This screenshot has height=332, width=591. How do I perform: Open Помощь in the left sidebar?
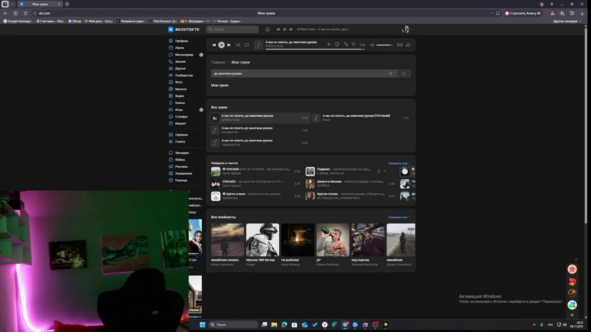pyautogui.click(x=181, y=180)
